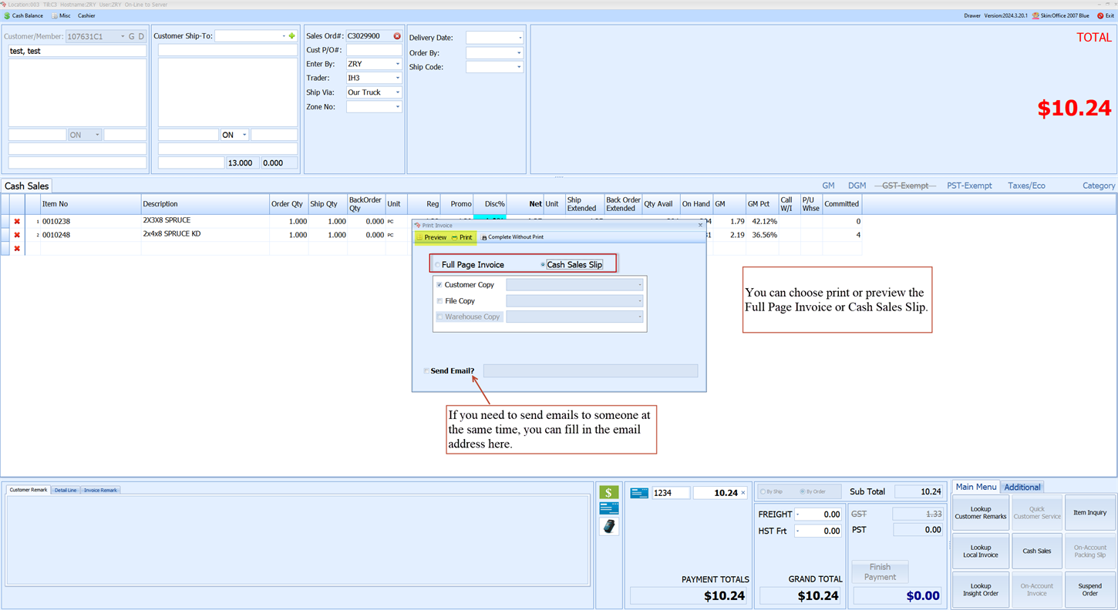
Task: Open the Misc menu icon
Action: pos(52,15)
